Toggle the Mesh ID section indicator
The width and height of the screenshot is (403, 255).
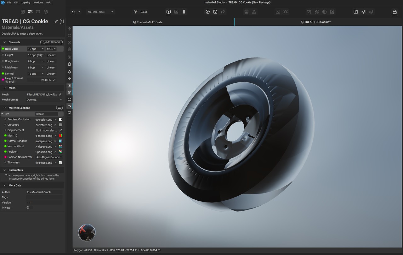coord(5,136)
